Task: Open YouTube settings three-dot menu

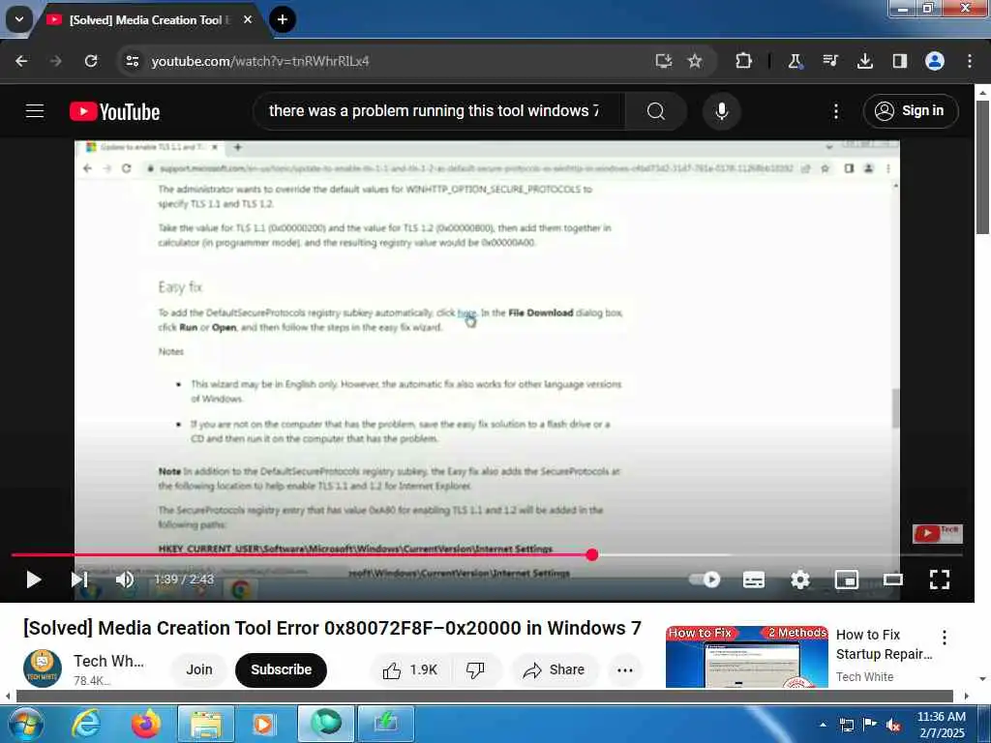Action: pos(835,111)
